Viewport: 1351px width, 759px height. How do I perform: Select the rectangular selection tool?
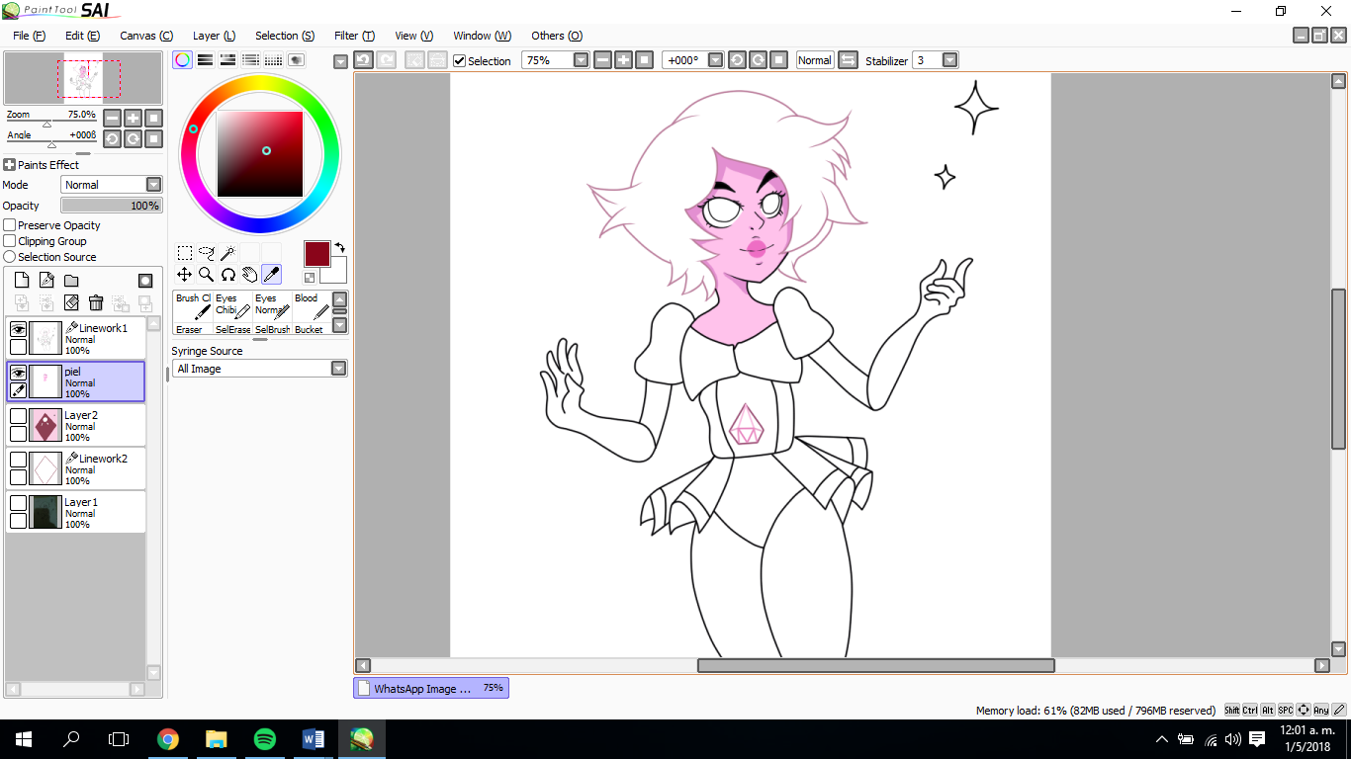click(x=185, y=253)
